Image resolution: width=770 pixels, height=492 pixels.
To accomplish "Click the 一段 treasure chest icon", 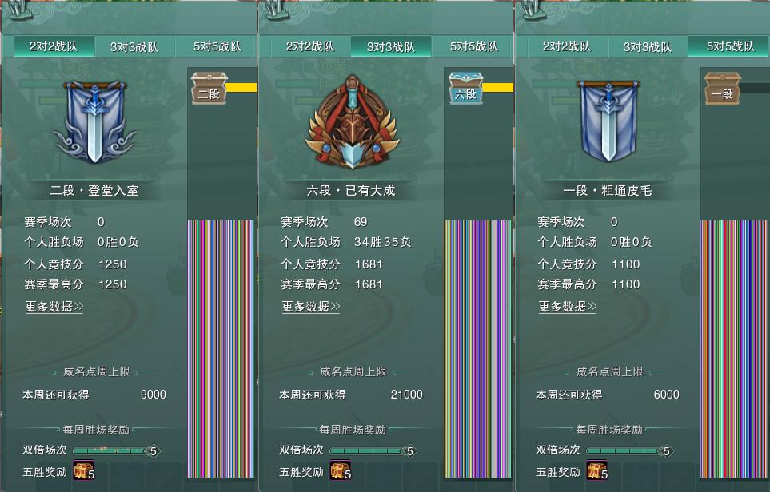I will (x=722, y=88).
